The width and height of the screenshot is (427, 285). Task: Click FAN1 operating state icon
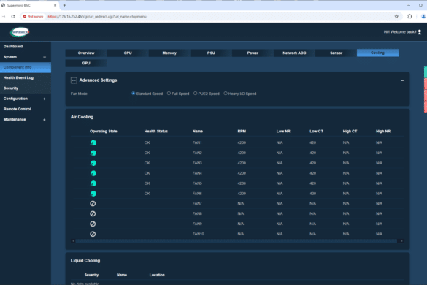[93, 142]
